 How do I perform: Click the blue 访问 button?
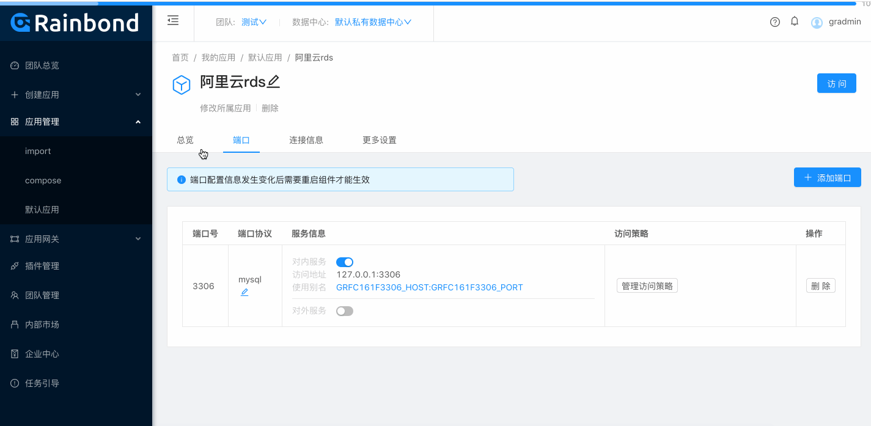pyautogui.click(x=836, y=83)
